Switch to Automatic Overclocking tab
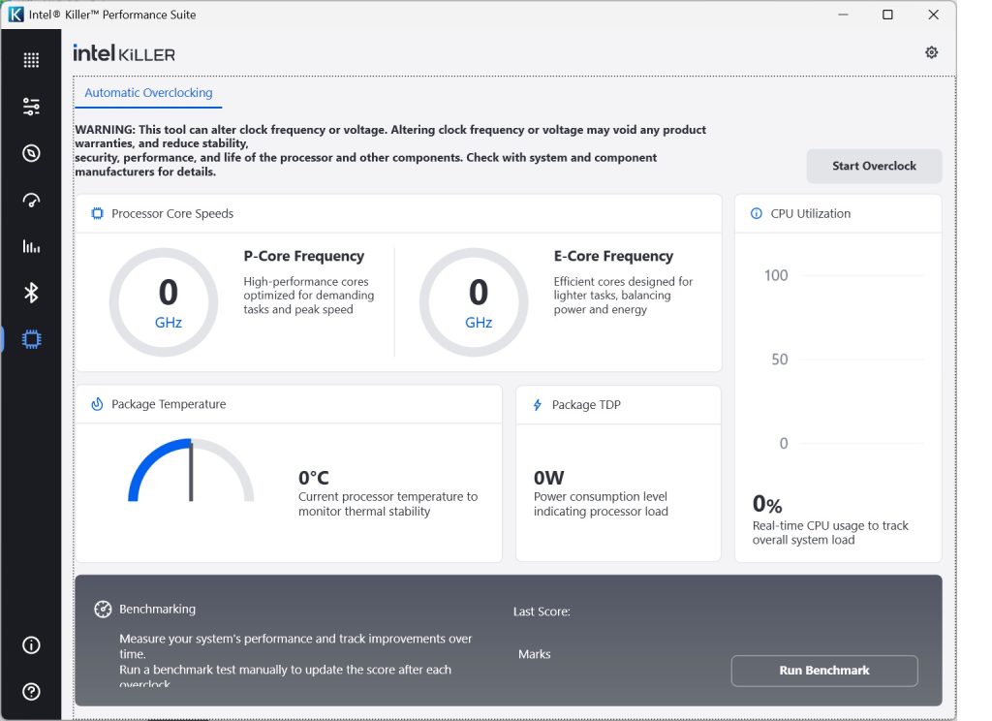This screenshot has height=721, width=992. [148, 92]
